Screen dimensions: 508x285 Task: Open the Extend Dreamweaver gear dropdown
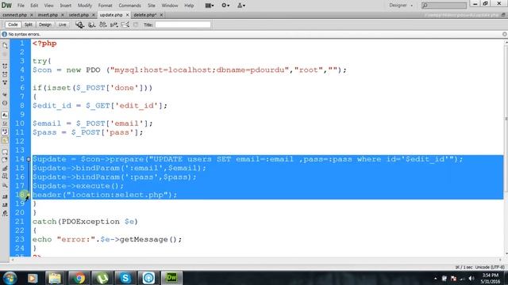(225, 6)
